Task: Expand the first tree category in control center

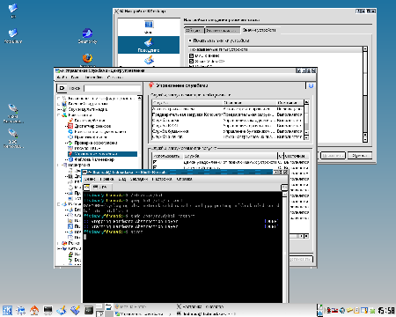Action: point(59,99)
